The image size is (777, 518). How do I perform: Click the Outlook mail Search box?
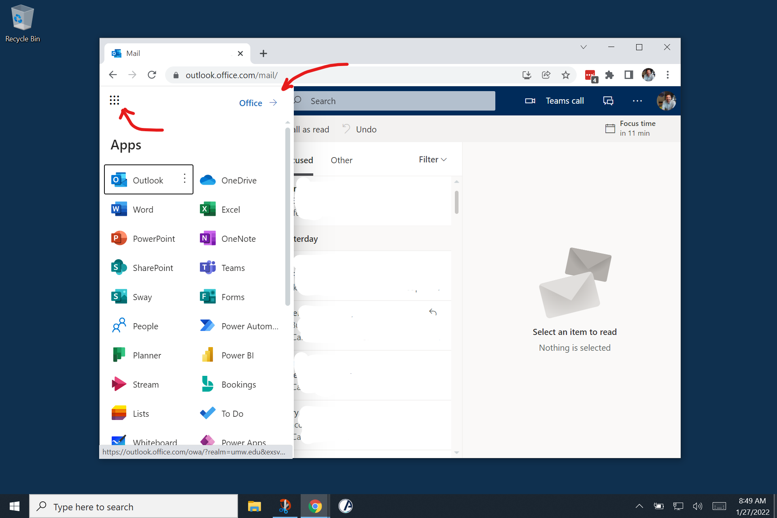tap(393, 101)
